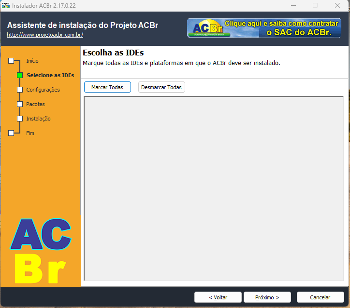Select the Fim step
The image size is (350, 308).
(x=30, y=133)
